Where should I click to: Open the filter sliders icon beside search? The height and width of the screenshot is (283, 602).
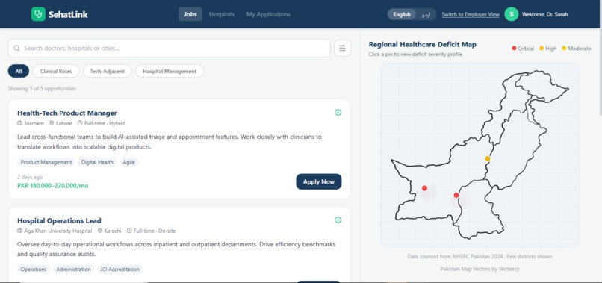(342, 48)
